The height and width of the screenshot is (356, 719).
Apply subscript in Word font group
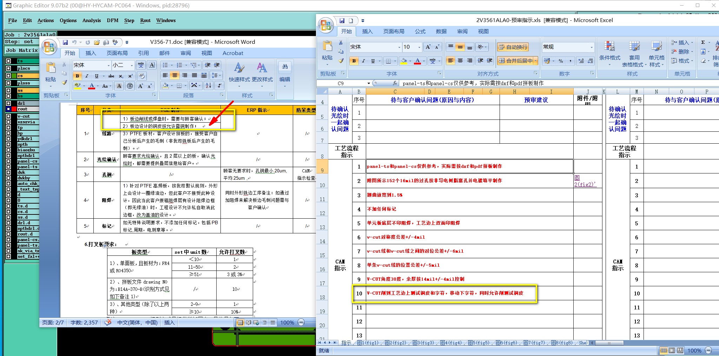(x=121, y=76)
